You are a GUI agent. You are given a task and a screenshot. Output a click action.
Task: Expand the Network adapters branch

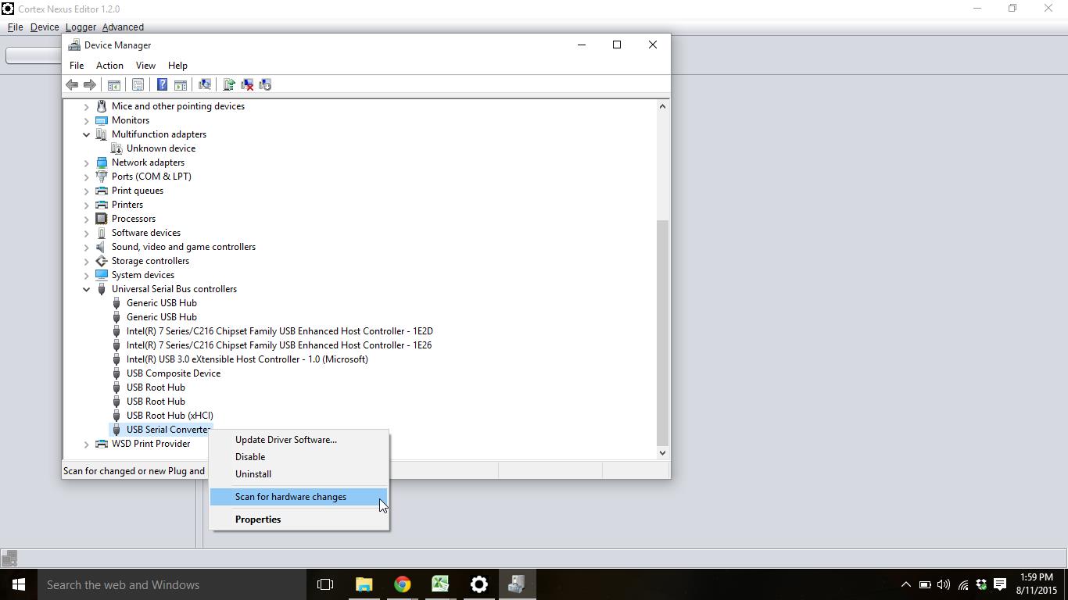86,162
